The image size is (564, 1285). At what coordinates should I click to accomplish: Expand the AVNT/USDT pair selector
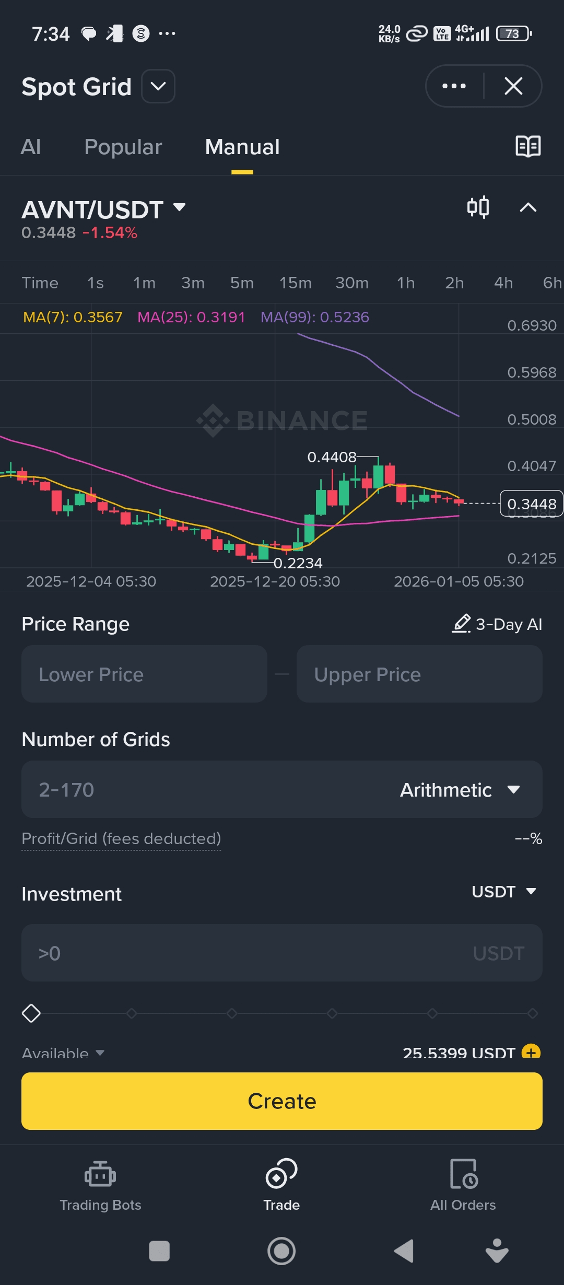(179, 208)
